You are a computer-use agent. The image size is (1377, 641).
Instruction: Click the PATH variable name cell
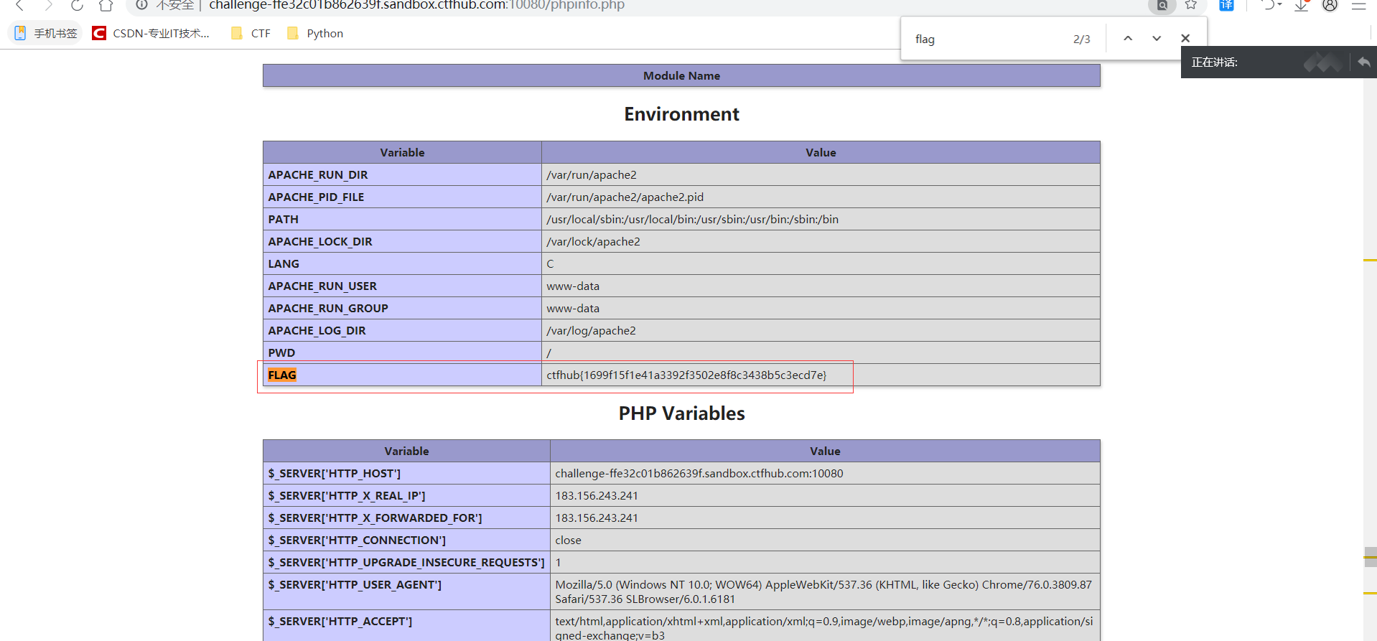pyautogui.click(x=402, y=219)
